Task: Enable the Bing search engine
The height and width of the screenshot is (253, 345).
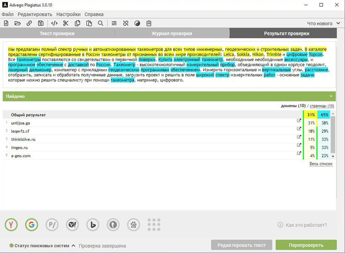Action: (x=93, y=225)
